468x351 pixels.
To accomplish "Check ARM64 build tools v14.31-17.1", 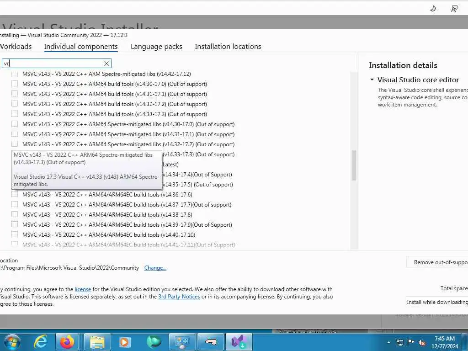I will tap(15, 94).
